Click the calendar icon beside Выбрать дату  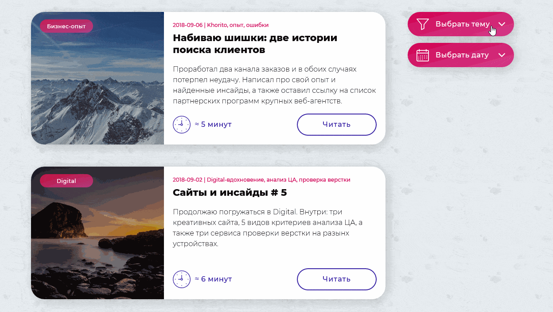point(423,55)
